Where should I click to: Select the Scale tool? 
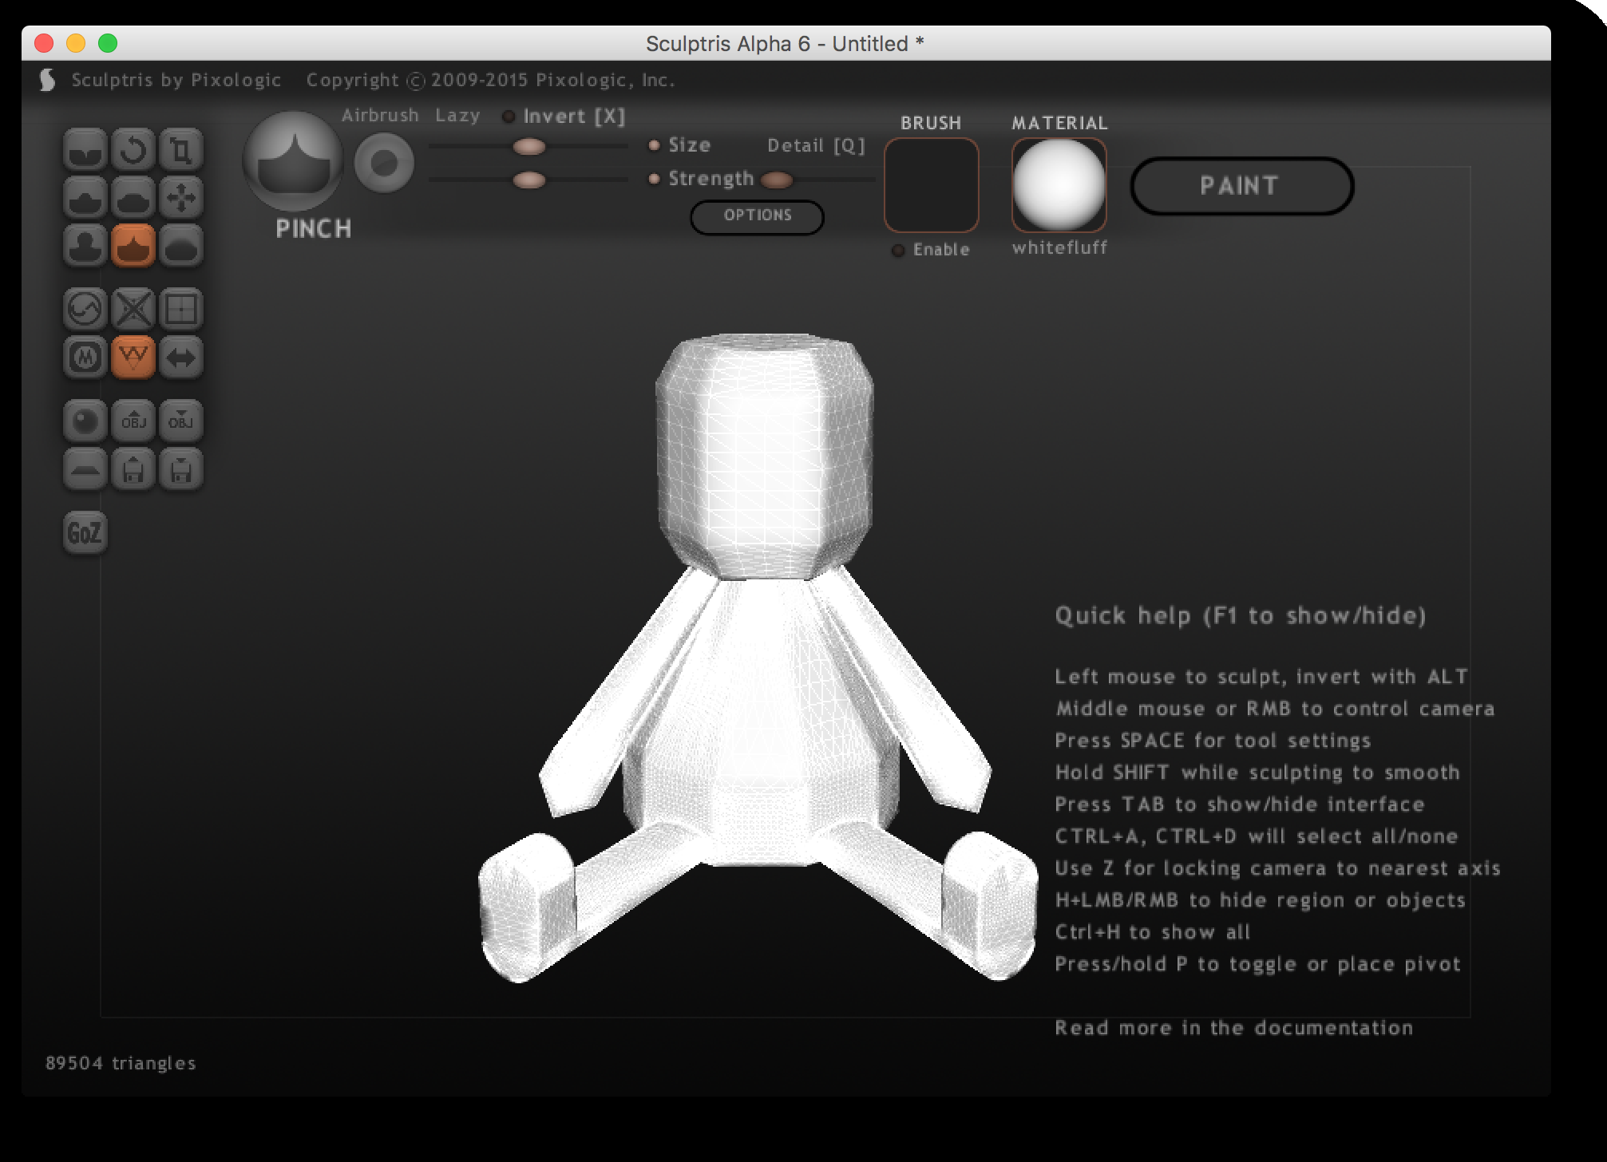181,149
